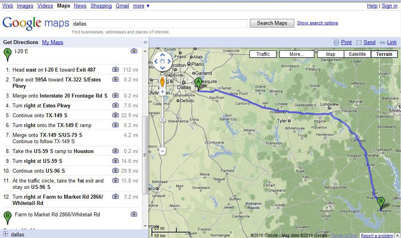
Task: Open Gmail from top navigation
Action: (x=122, y=6)
